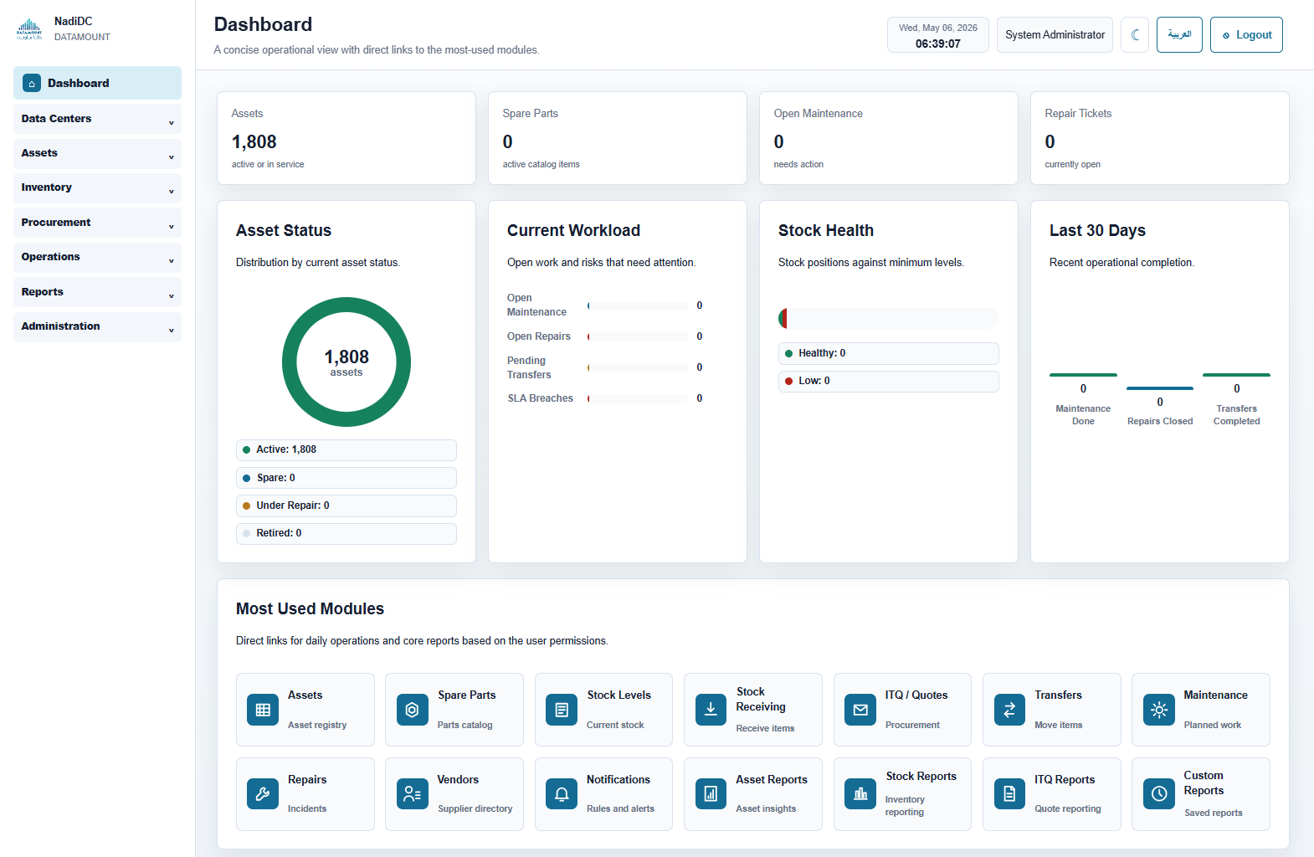The image size is (1314, 857).
Task: Click the Repairs Closed stat
Action: (1160, 407)
